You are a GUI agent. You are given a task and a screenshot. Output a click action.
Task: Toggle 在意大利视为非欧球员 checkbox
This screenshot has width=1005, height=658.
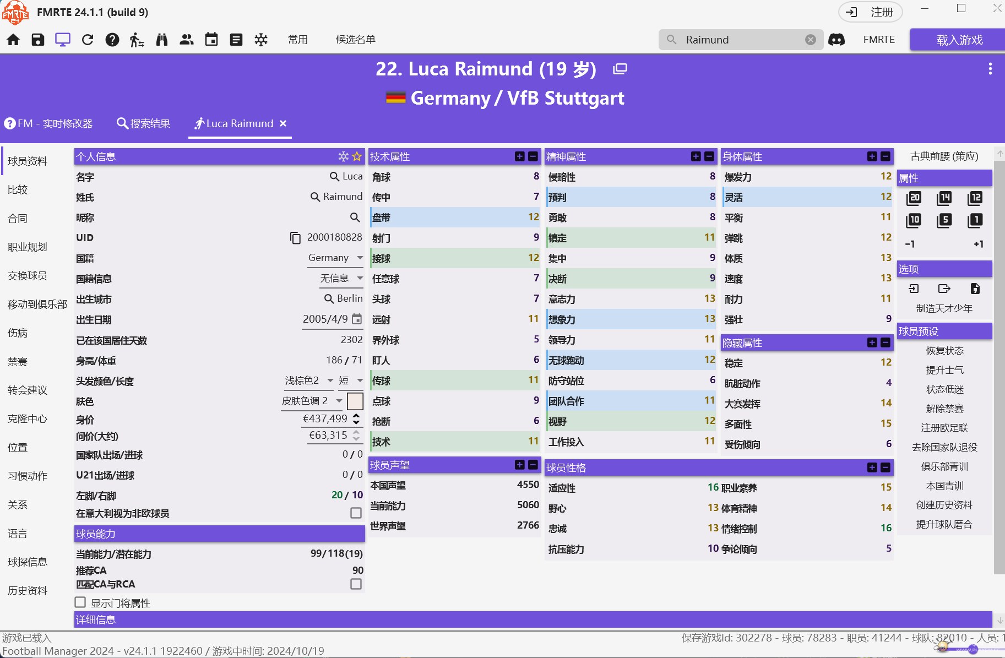point(356,513)
